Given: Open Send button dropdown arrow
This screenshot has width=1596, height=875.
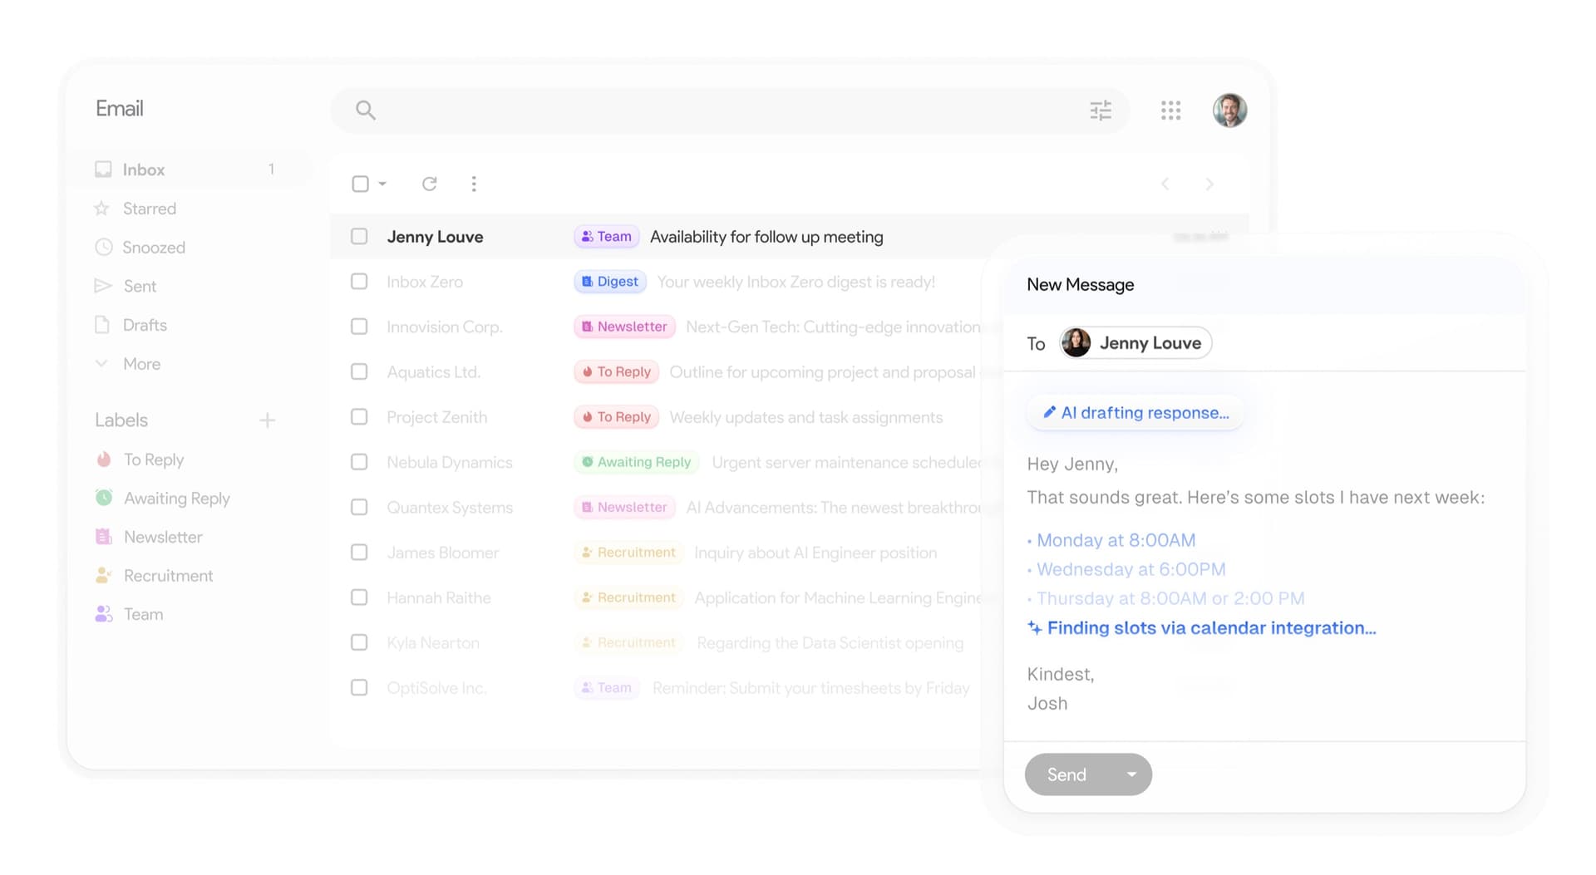Looking at the screenshot, I should [x=1131, y=774].
